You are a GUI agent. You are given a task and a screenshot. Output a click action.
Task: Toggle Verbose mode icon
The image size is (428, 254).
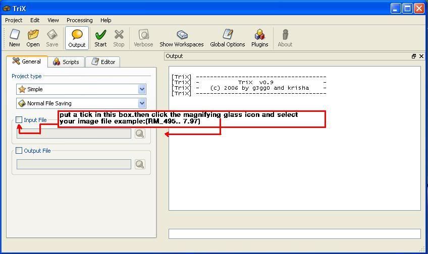(x=143, y=38)
